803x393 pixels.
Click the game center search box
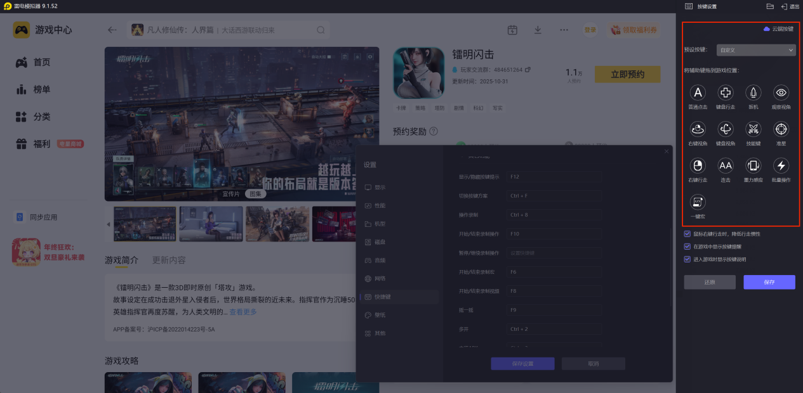coord(229,30)
